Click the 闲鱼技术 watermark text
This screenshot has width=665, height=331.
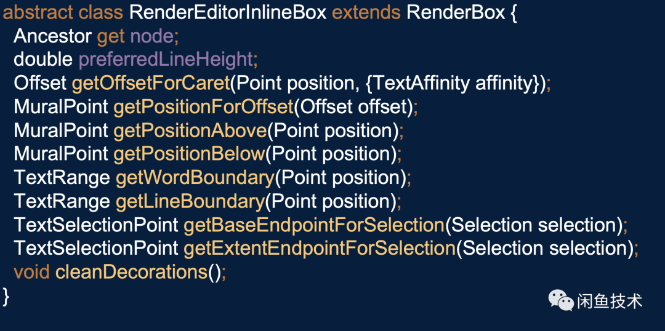pyautogui.click(x=610, y=301)
